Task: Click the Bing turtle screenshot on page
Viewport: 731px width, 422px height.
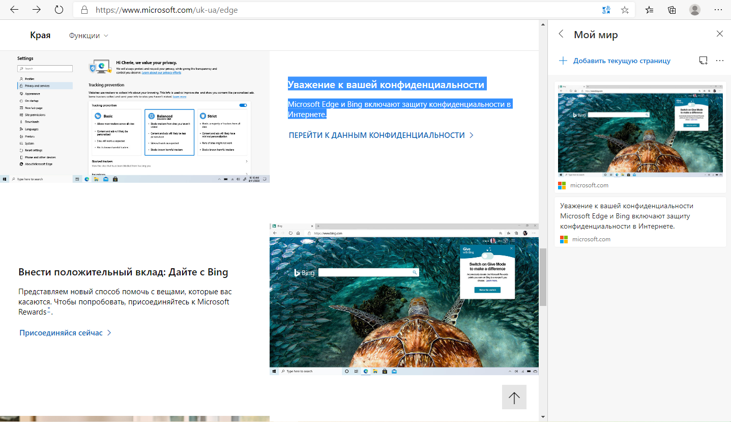Action: point(404,299)
